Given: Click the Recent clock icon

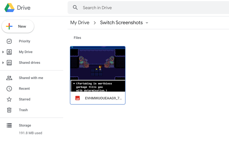Looking at the screenshot, I should tap(9, 89).
